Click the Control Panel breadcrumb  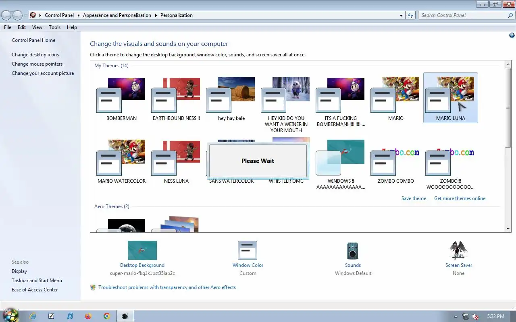59,15
